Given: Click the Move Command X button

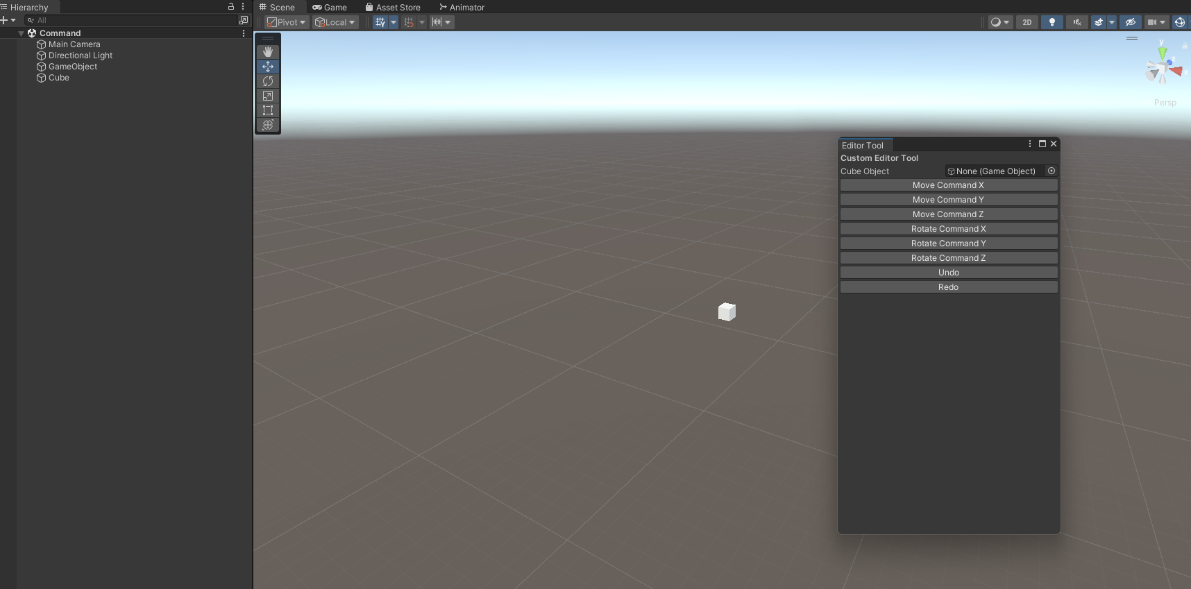Looking at the screenshot, I should (x=949, y=185).
